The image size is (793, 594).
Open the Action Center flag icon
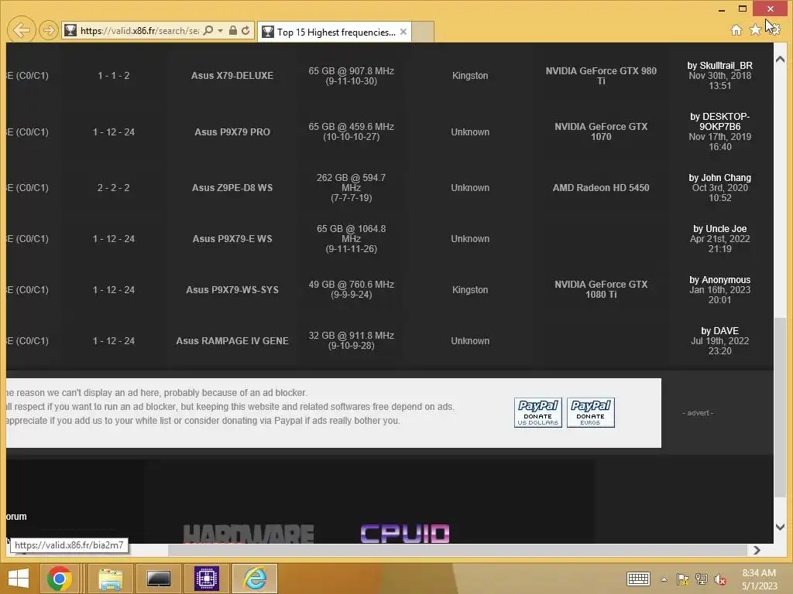tap(682, 579)
